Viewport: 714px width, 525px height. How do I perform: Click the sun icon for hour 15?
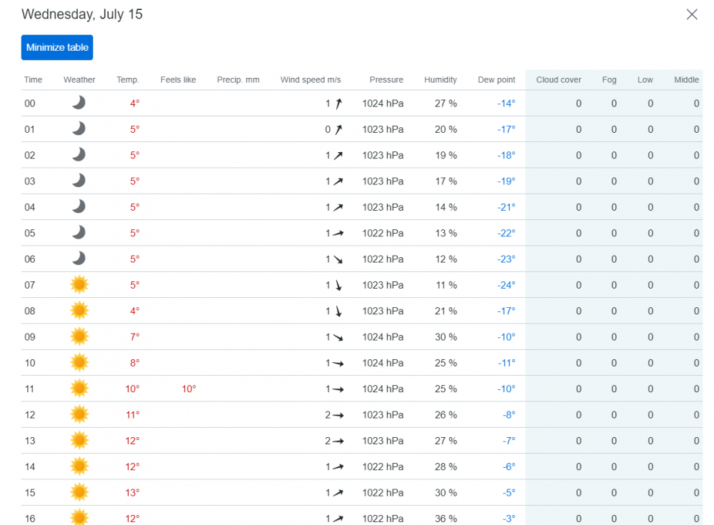point(79,492)
